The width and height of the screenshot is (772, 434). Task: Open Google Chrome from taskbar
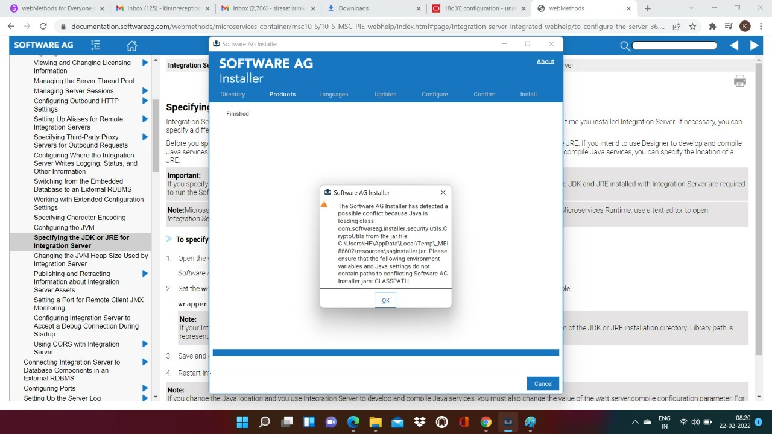click(x=486, y=422)
